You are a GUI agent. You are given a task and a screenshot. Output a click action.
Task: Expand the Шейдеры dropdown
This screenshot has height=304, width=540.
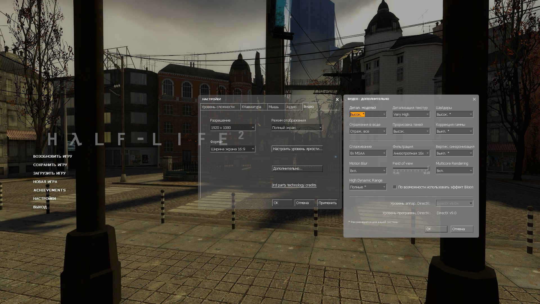(454, 114)
